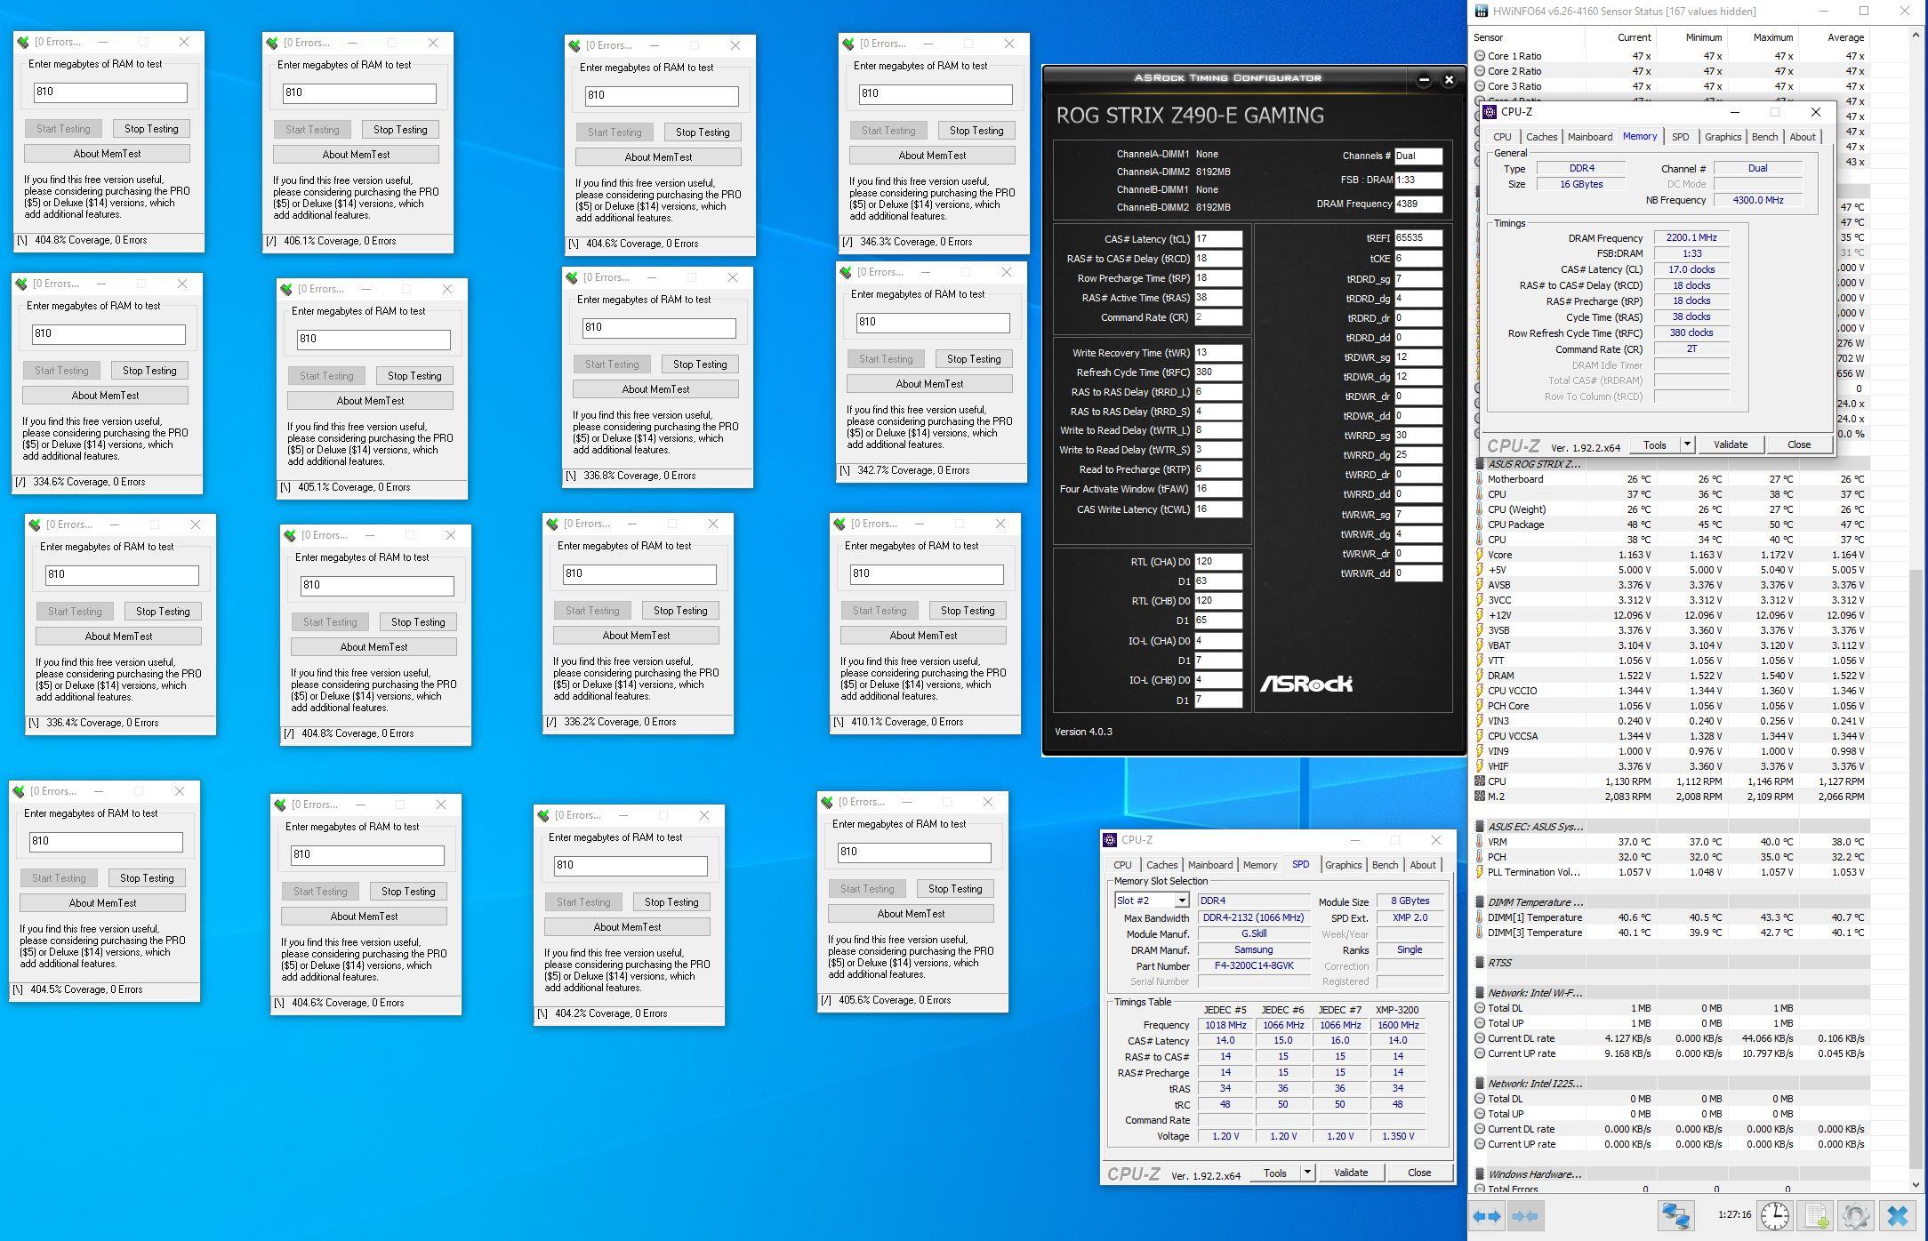This screenshot has width=1928, height=1241.
Task: Close HWiNFO sensors with blue X icon
Action: pos(1897,1215)
